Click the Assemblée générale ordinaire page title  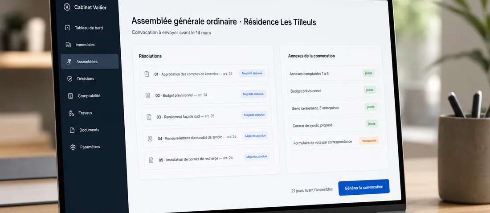click(x=224, y=22)
